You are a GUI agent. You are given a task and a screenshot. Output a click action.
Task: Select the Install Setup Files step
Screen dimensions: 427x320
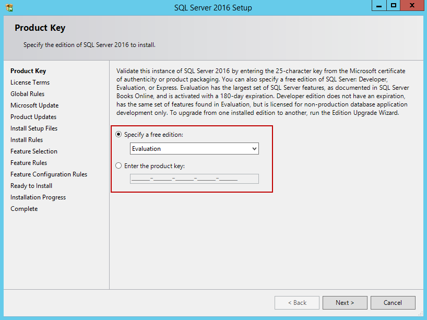pos(34,128)
